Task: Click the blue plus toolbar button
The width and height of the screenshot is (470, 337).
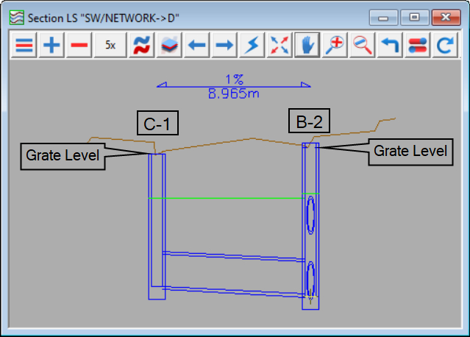Action: (x=51, y=45)
